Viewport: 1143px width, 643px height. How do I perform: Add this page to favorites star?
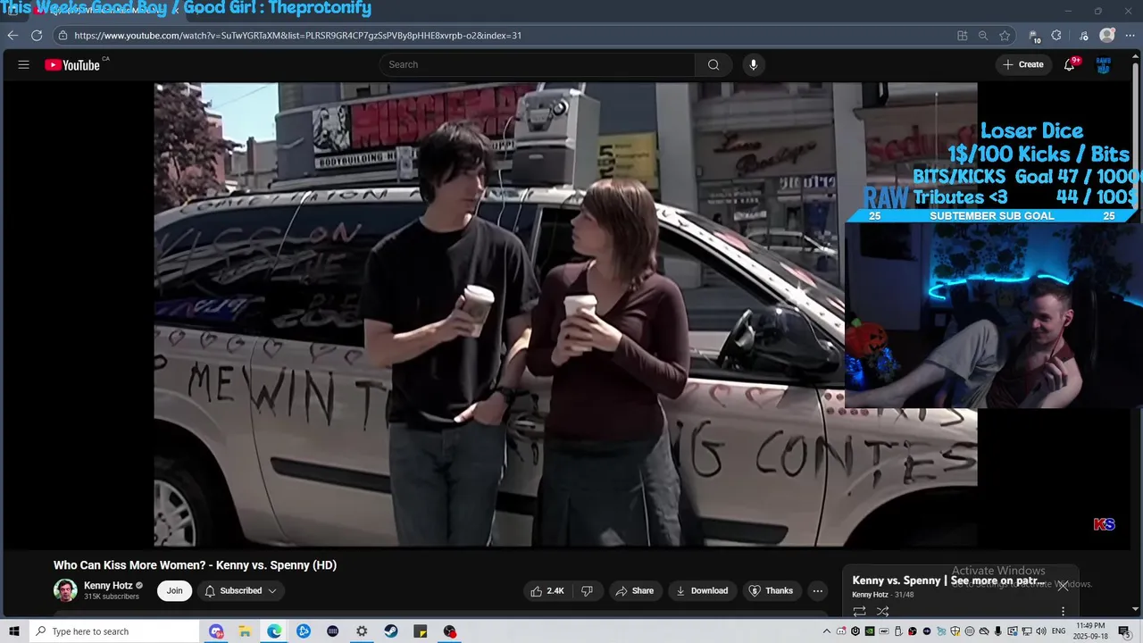point(1005,36)
